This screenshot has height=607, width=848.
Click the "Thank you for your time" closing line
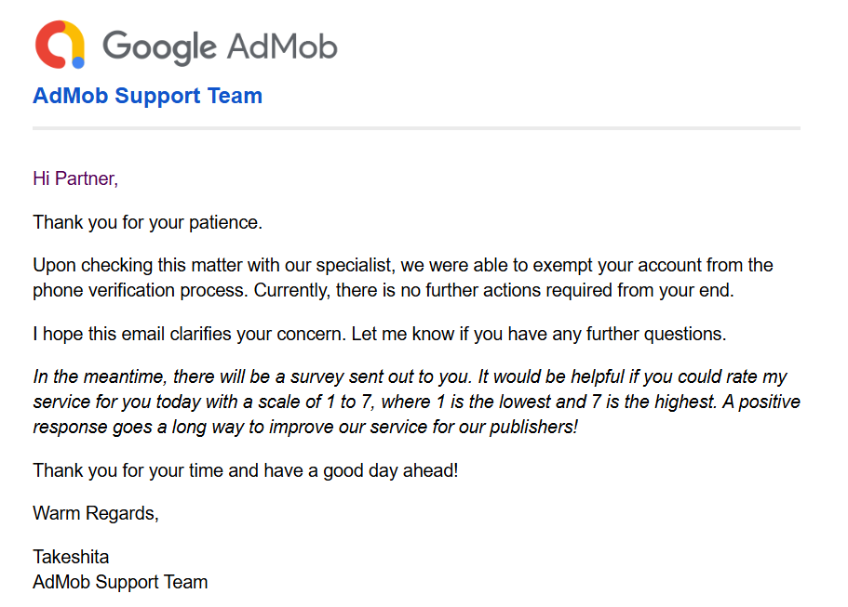[246, 470]
